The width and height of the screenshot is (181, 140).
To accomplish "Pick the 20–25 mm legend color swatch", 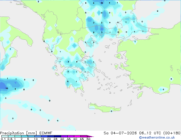I will click(51, 136).
